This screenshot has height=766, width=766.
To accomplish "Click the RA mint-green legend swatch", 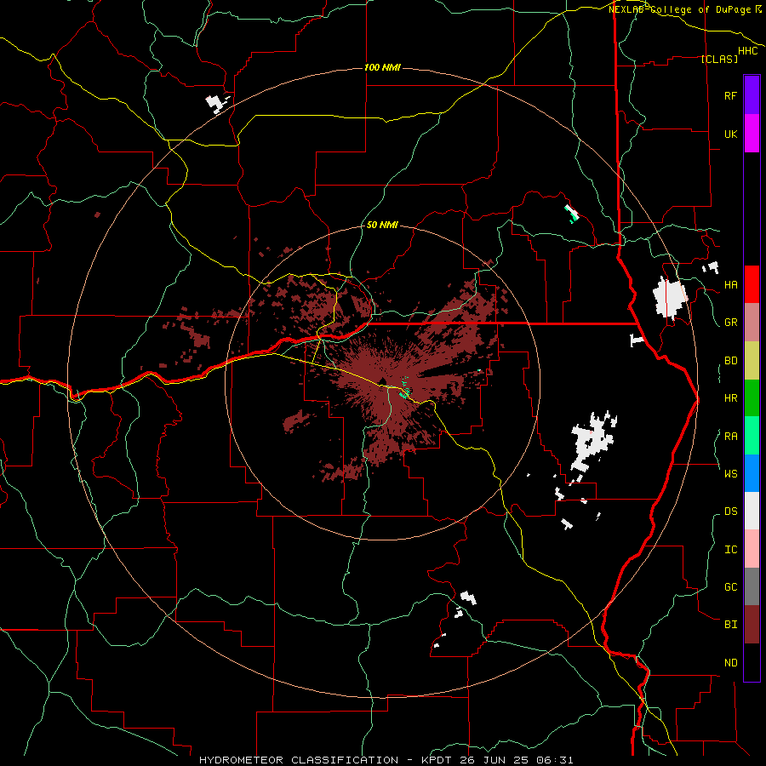I will click(x=752, y=436).
